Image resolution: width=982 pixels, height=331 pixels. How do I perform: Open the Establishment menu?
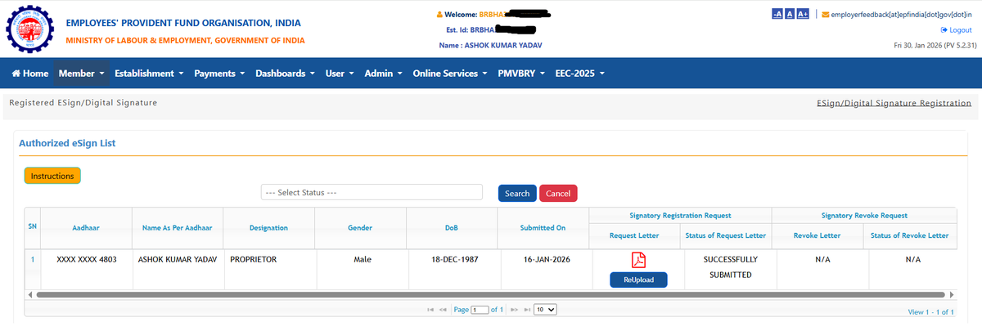pyautogui.click(x=149, y=74)
